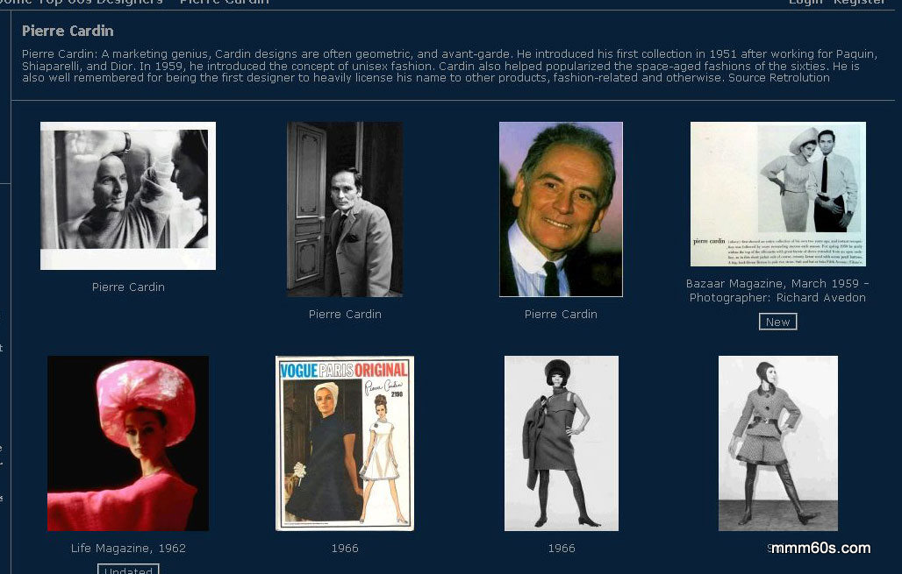Open the Pierre Cardin doorway photo
The width and height of the screenshot is (902, 574).
tap(345, 209)
